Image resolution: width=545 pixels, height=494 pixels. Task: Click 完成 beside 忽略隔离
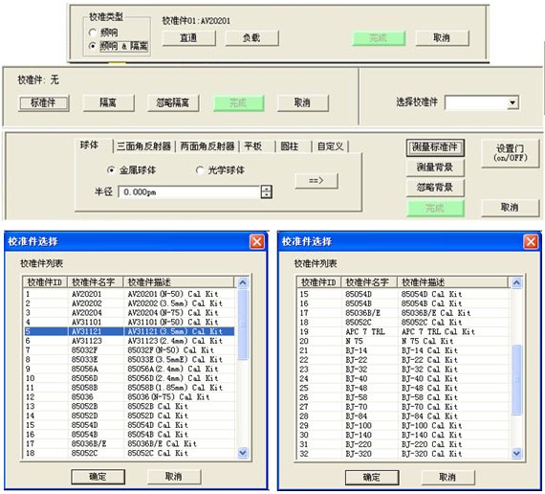(x=238, y=102)
